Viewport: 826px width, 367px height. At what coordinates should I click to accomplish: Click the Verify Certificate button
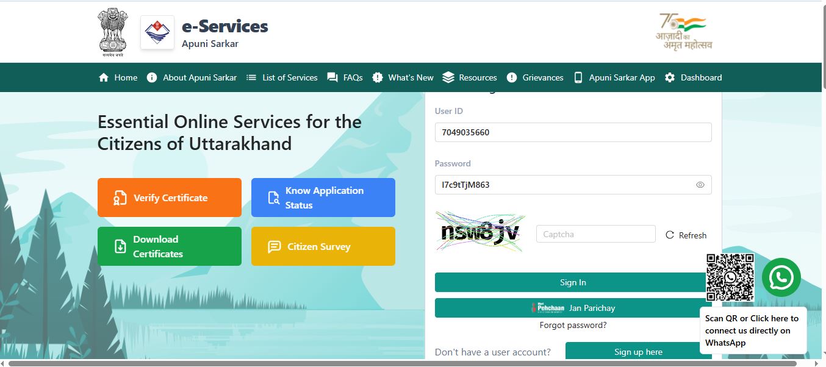(170, 198)
